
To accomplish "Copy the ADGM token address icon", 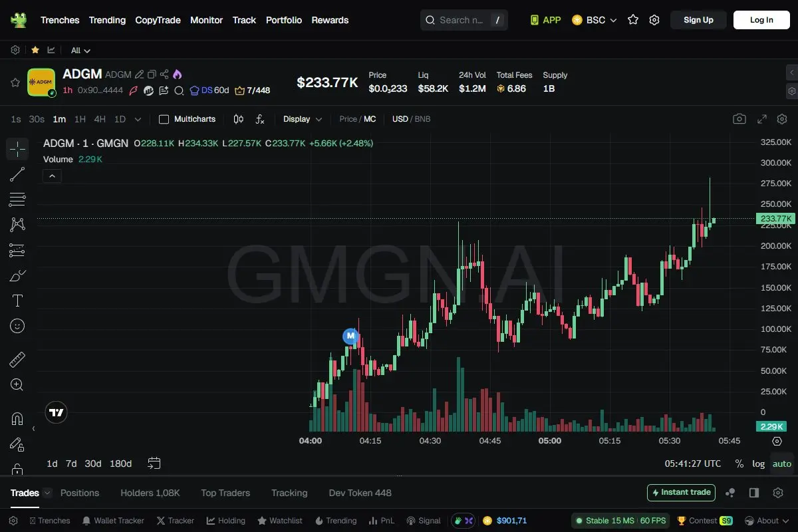I will (152, 74).
